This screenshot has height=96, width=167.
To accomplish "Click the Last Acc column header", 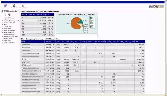I will pos(50,42).
